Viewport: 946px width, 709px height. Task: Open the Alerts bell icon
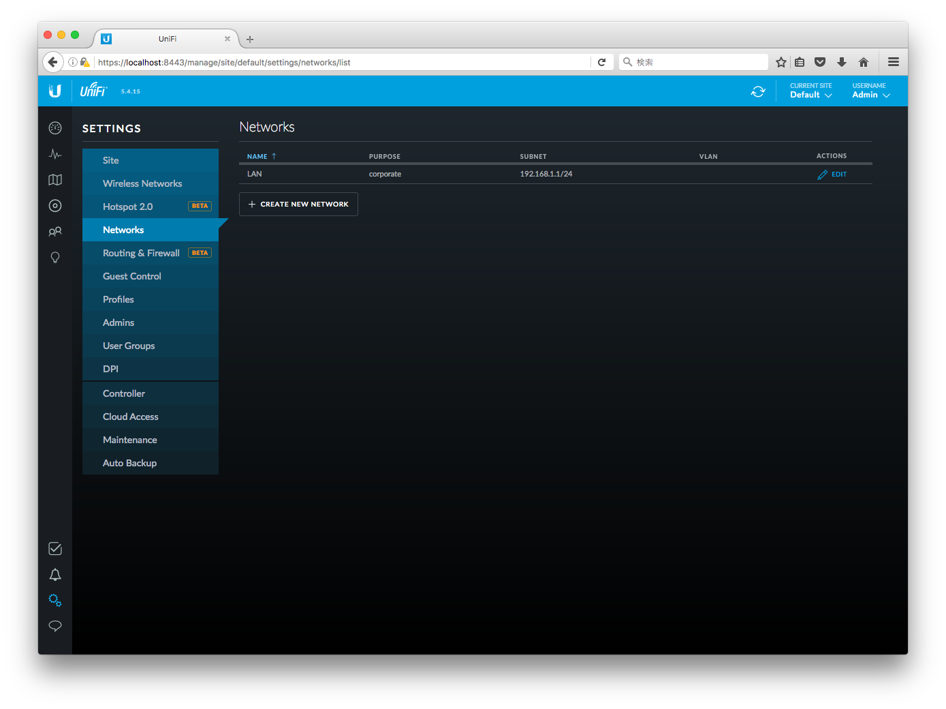tap(55, 575)
